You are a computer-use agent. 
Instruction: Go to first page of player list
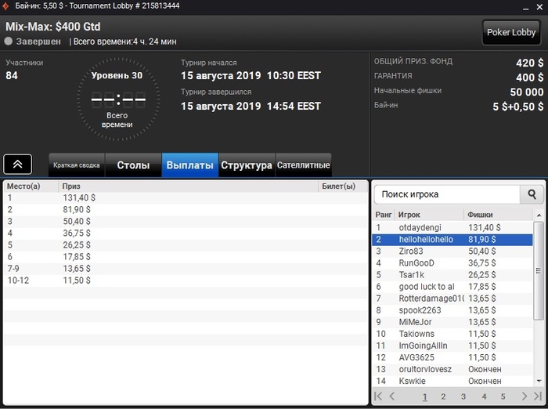(378, 396)
